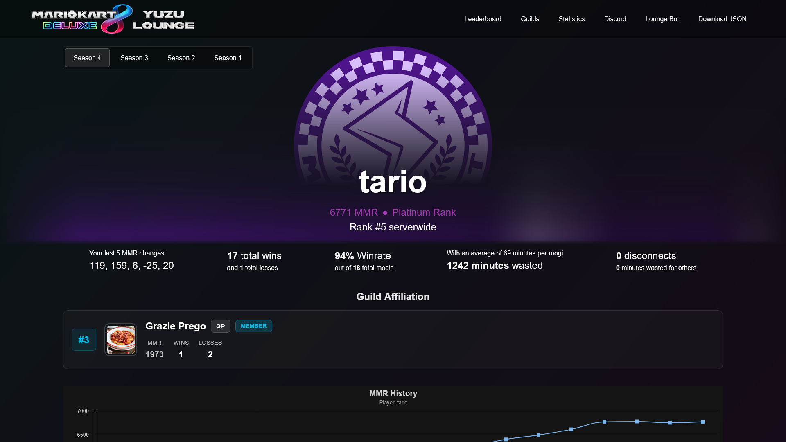Viewport: 786px width, 442px height.
Task: Click the Rank #5 serverwide text
Action: (393, 227)
